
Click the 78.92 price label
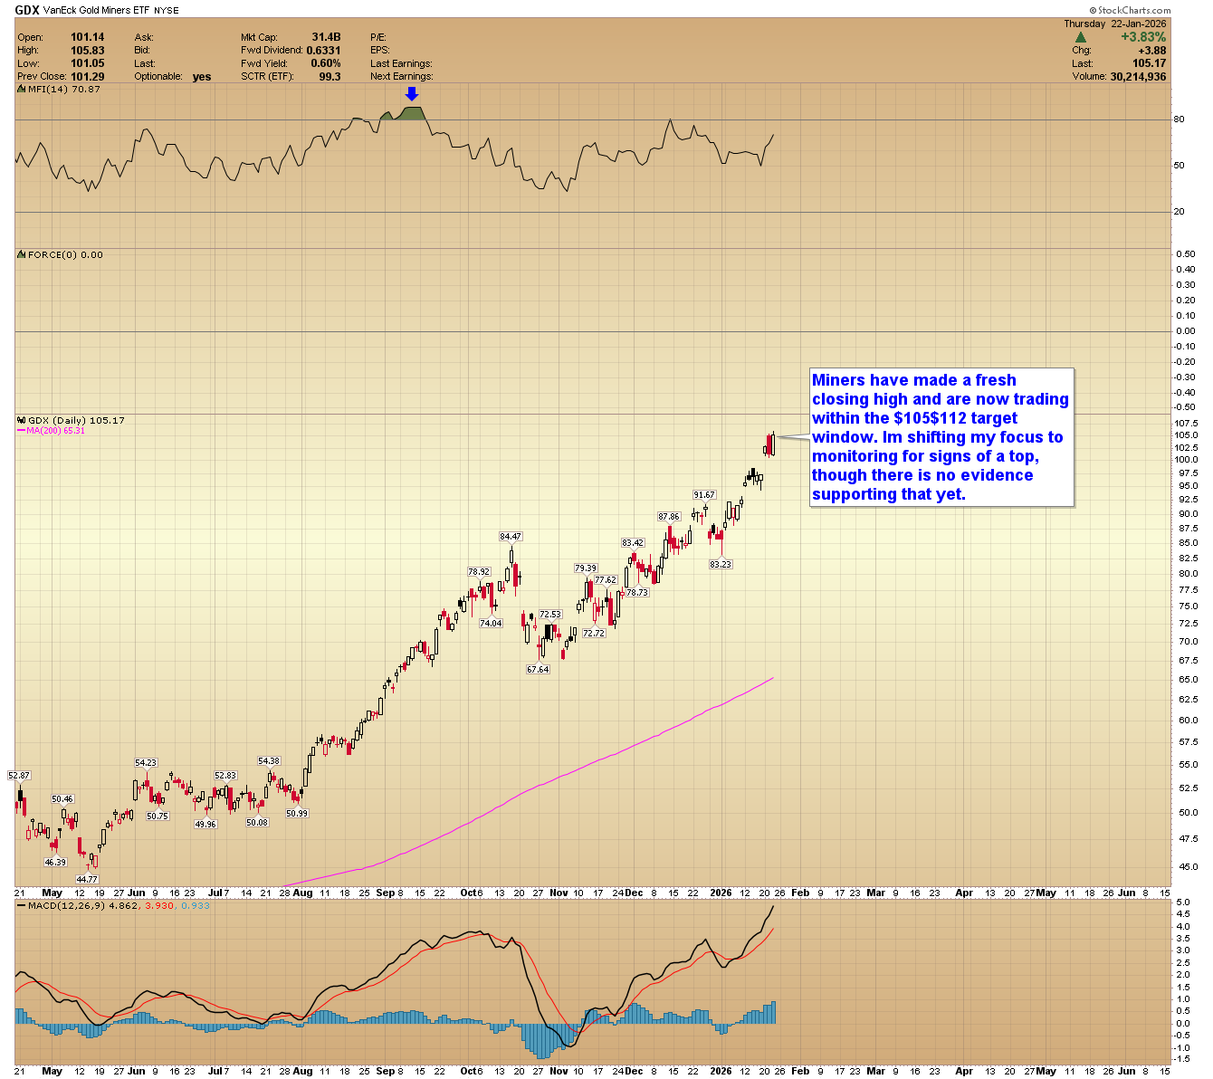[479, 572]
